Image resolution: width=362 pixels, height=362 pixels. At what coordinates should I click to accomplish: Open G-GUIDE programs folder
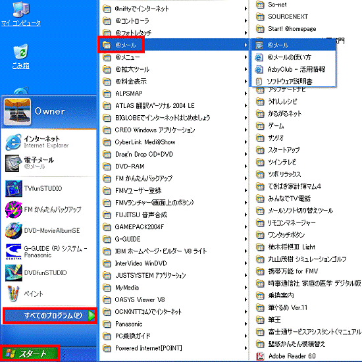tap(174, 239)
